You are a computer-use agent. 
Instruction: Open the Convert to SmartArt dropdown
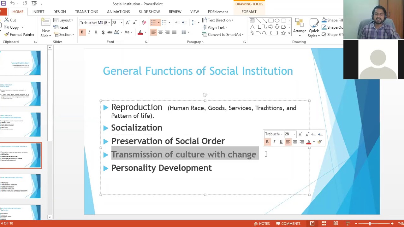point(223,35)
